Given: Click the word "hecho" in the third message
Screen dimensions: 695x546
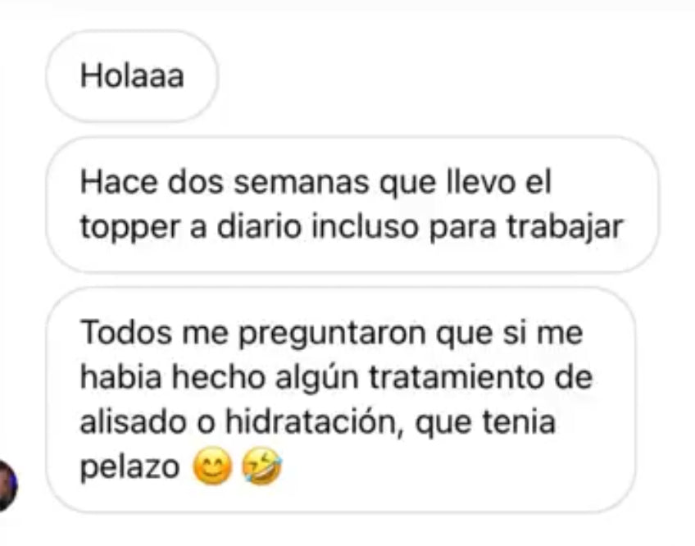Looking at the screenshot, I should click(218, 377).
